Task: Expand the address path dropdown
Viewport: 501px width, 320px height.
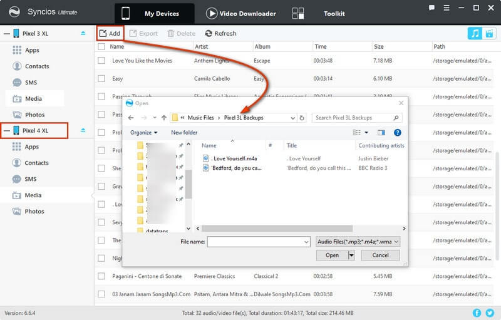Action: 292,118
